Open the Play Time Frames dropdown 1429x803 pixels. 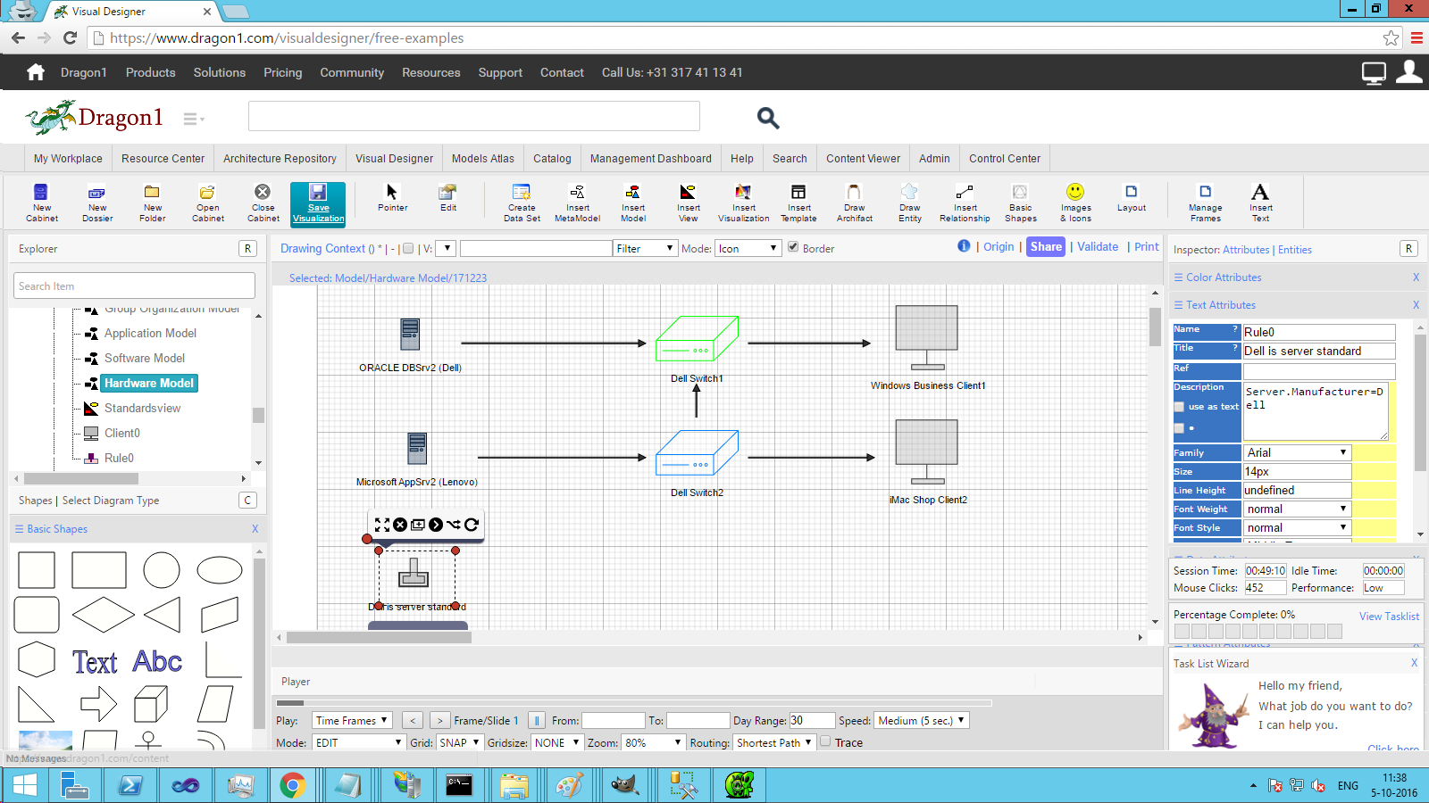pyautogui.click(x=353, y=720)
